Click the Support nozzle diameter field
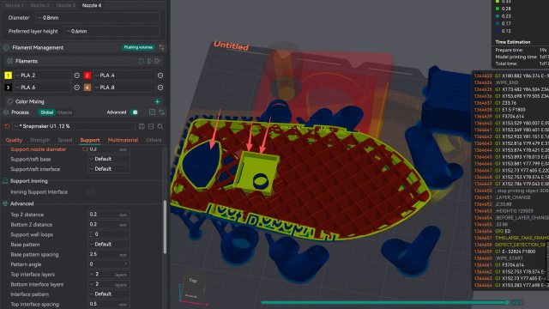 (109, 149)
